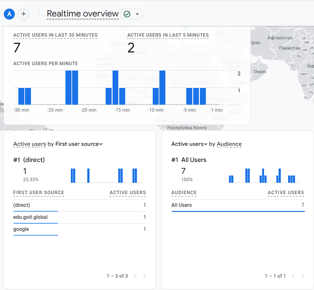This screenshot has height=290, width=314.
Task: Click '-1 min' axis label
Action: (x=216, y=110)
